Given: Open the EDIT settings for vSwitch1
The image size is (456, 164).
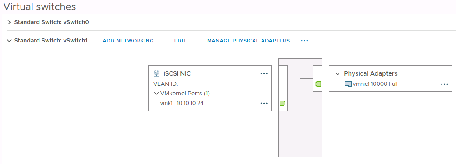Looking at the screenshot, I should (180, 41).
